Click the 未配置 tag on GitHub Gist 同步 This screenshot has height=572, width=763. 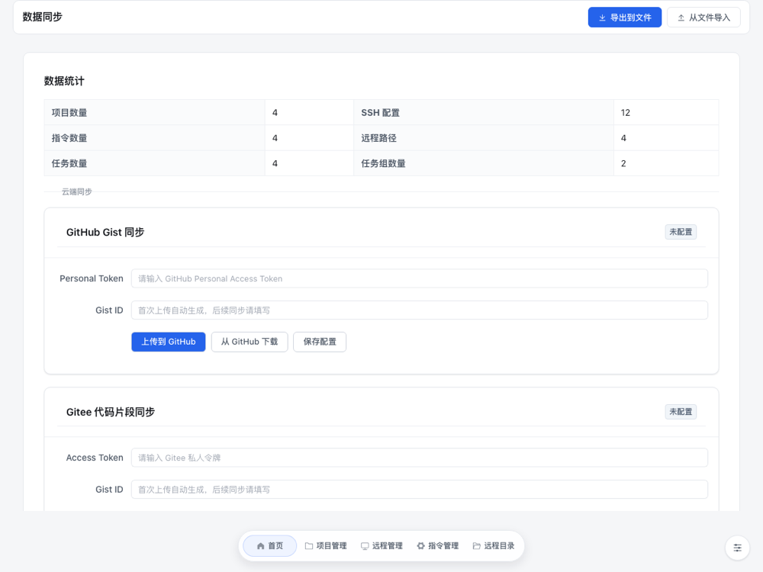(681, 232)
